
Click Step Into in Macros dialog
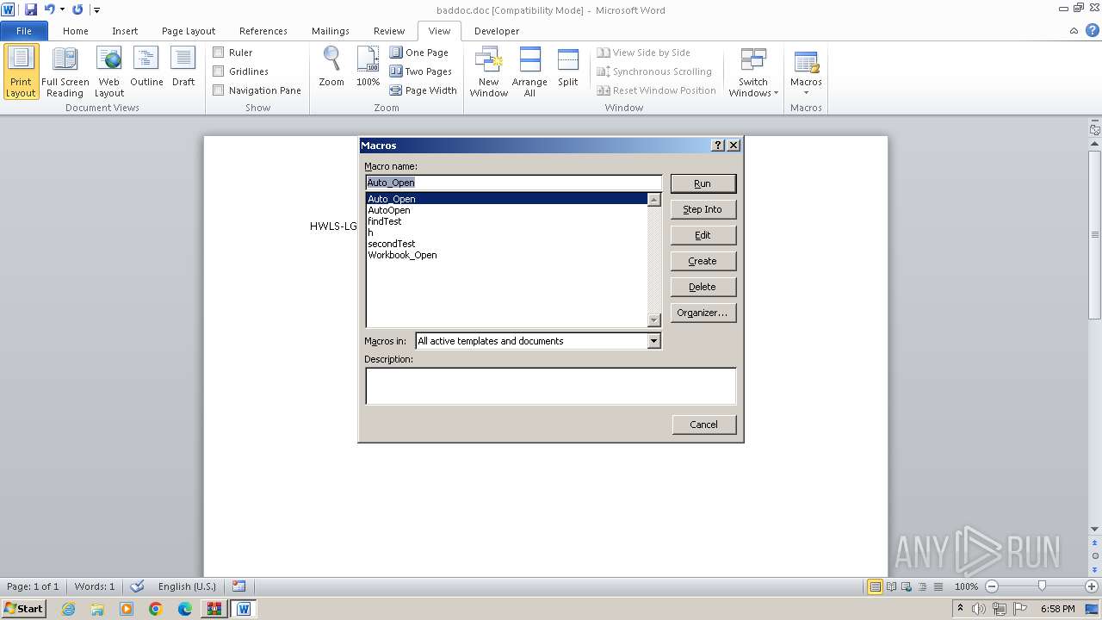pyautogui.click(x=703, y=209)
